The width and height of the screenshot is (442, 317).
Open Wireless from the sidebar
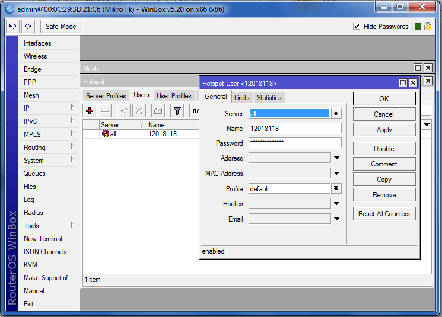click(x=49, y=56)
